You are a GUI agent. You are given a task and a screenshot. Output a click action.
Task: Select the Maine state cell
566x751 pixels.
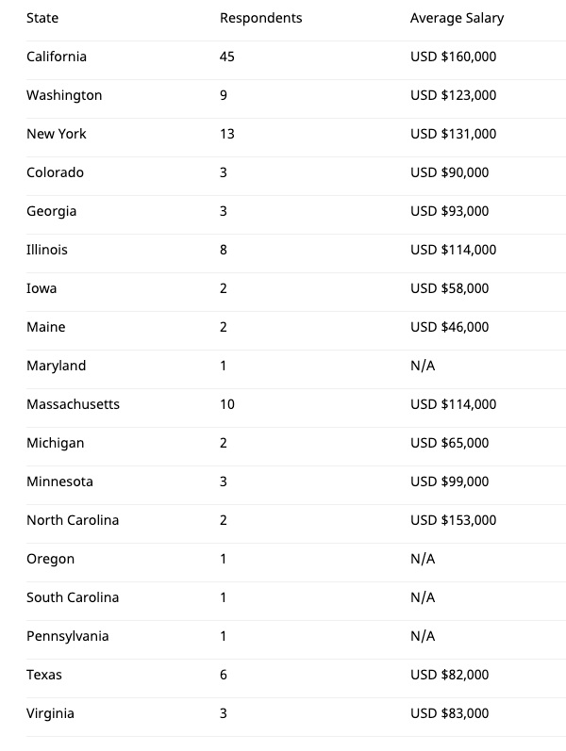(46, 327)
